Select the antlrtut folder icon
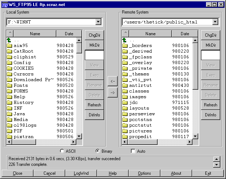 (125, 85)
